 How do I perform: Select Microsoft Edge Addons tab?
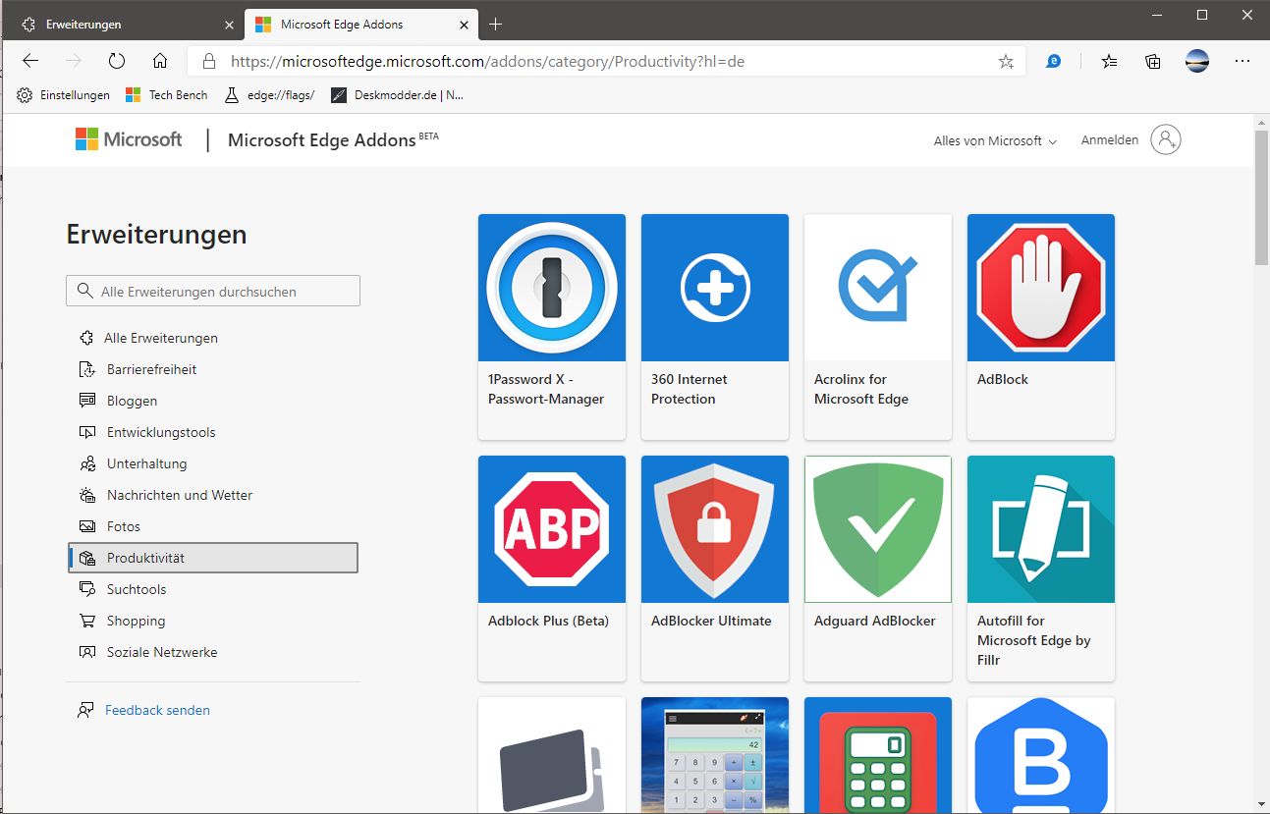click(359, 24)
